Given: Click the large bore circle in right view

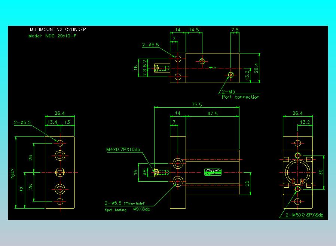Looking at the screenshot, I should point(297,172).
